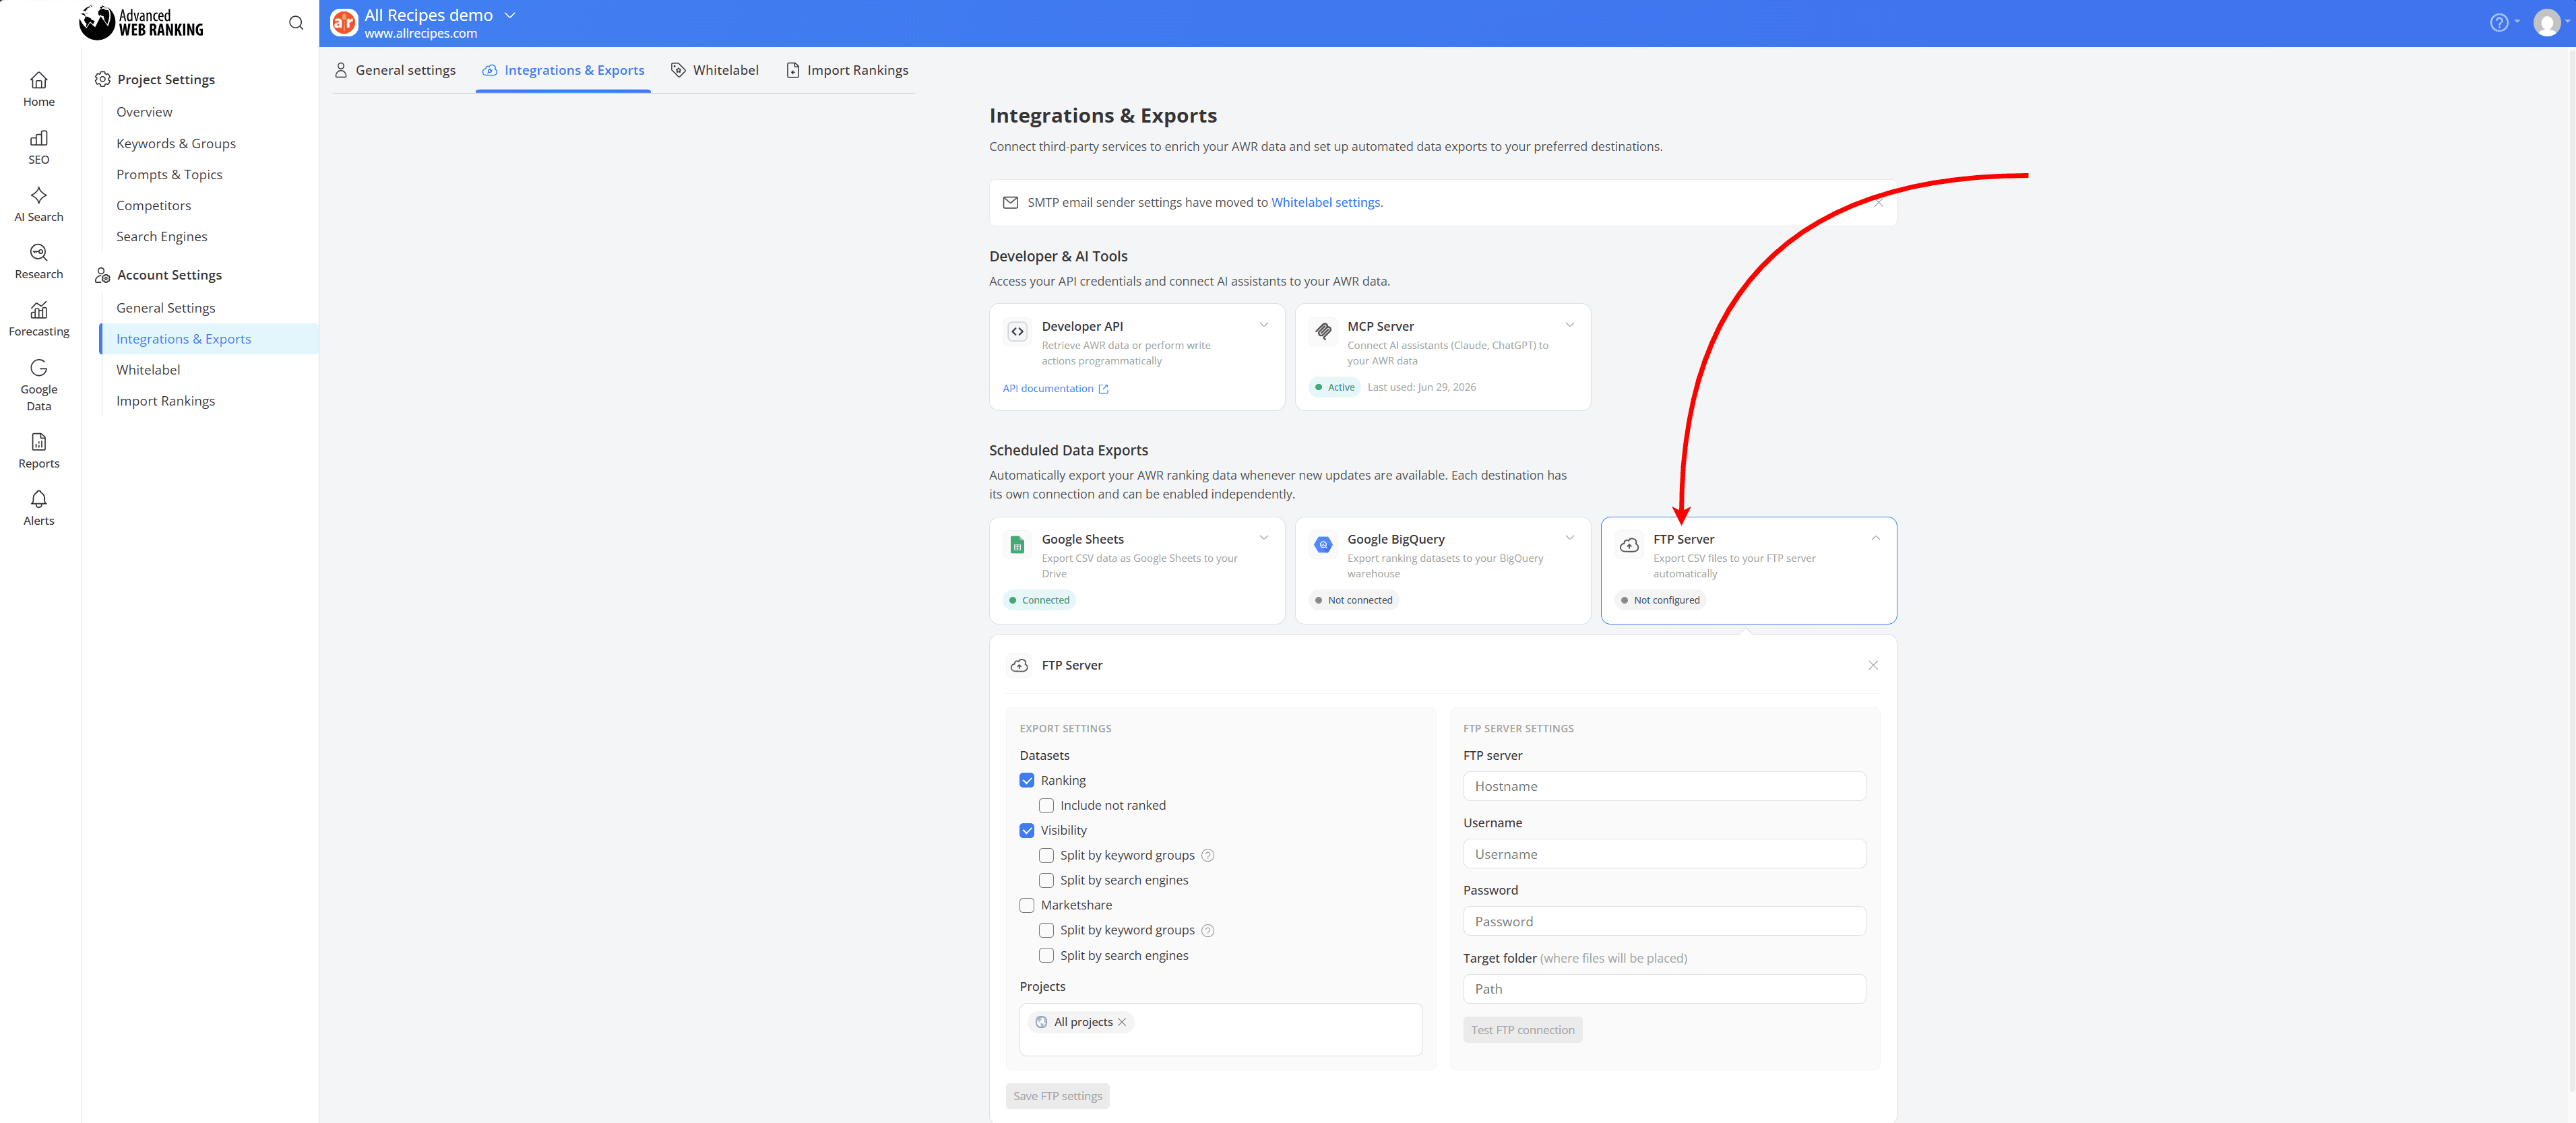Expand the Developer API card

[1264, 325]
